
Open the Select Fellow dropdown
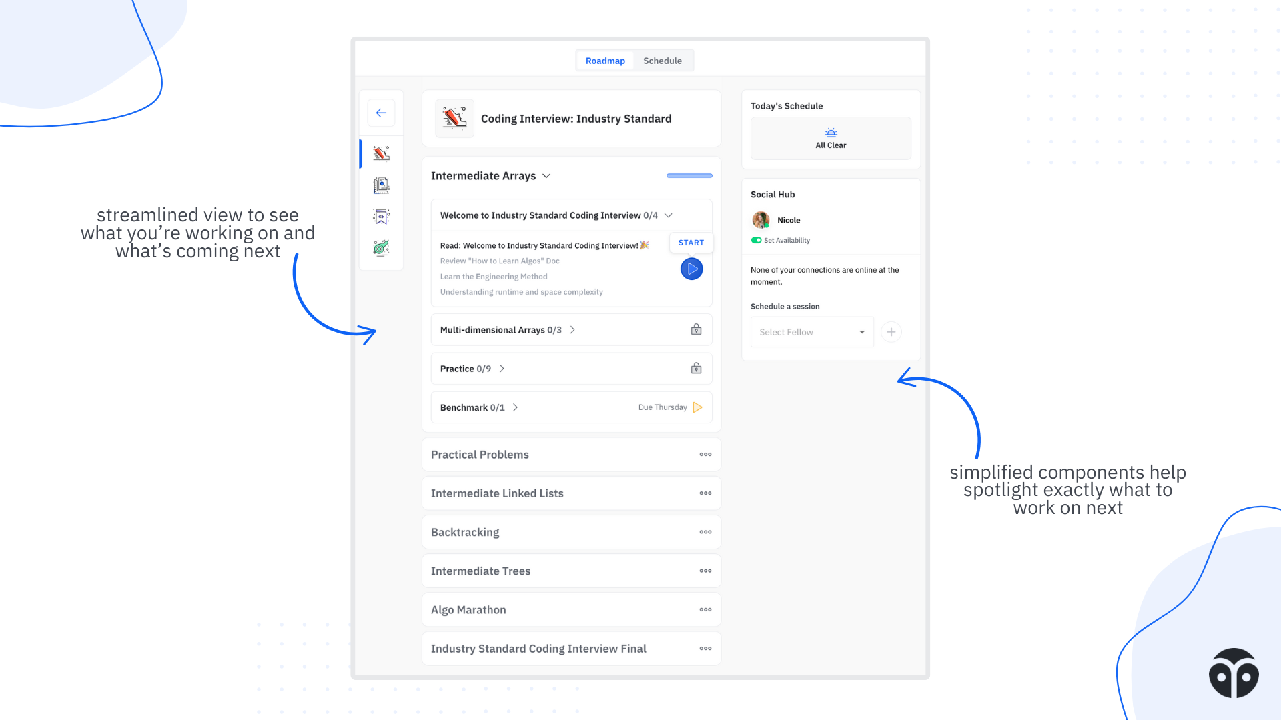coord(811,332)
